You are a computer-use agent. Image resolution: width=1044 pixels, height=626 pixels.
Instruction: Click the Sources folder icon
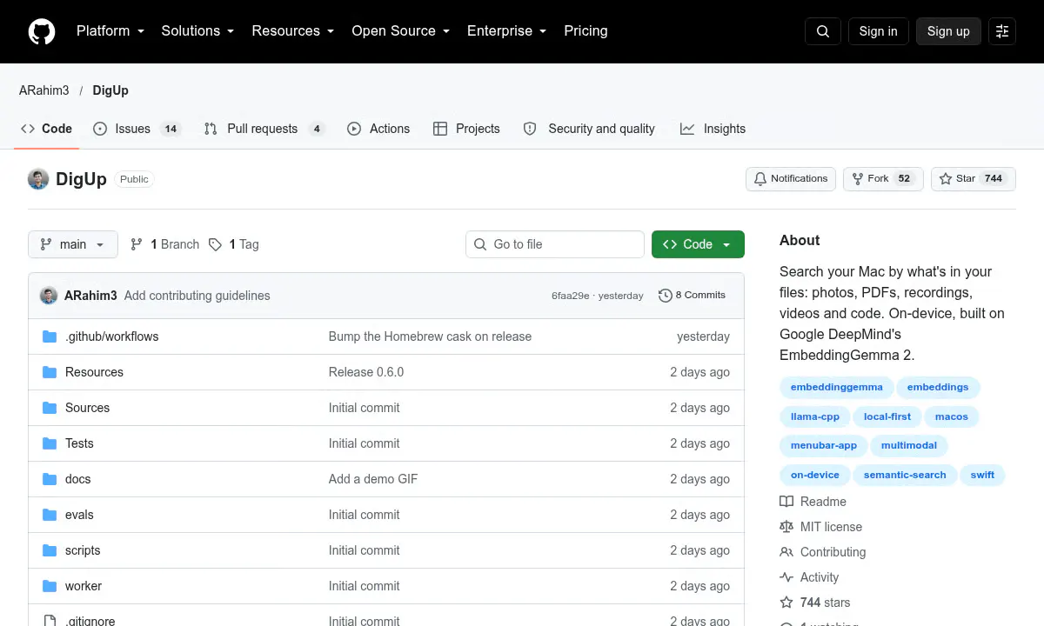click(x=50, y=408)
